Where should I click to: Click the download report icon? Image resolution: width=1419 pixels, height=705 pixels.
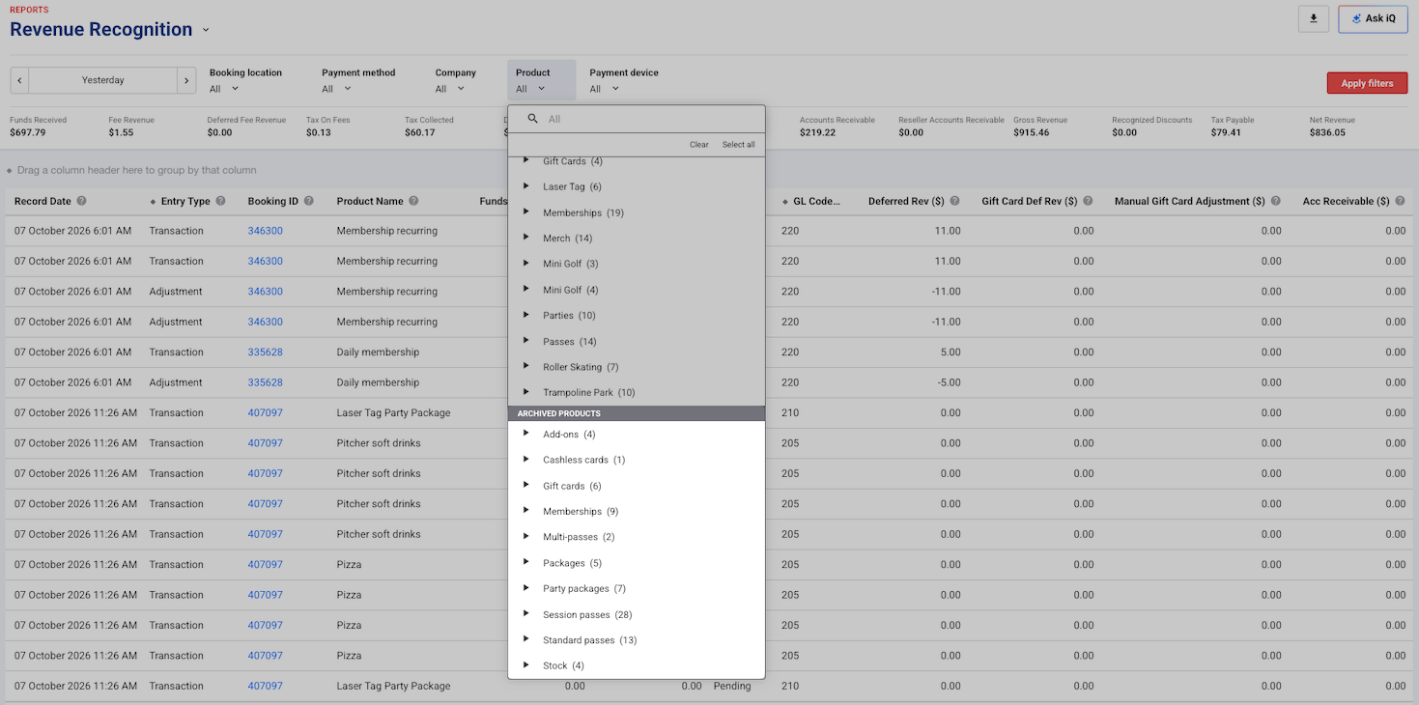[x=1313, y=18]
